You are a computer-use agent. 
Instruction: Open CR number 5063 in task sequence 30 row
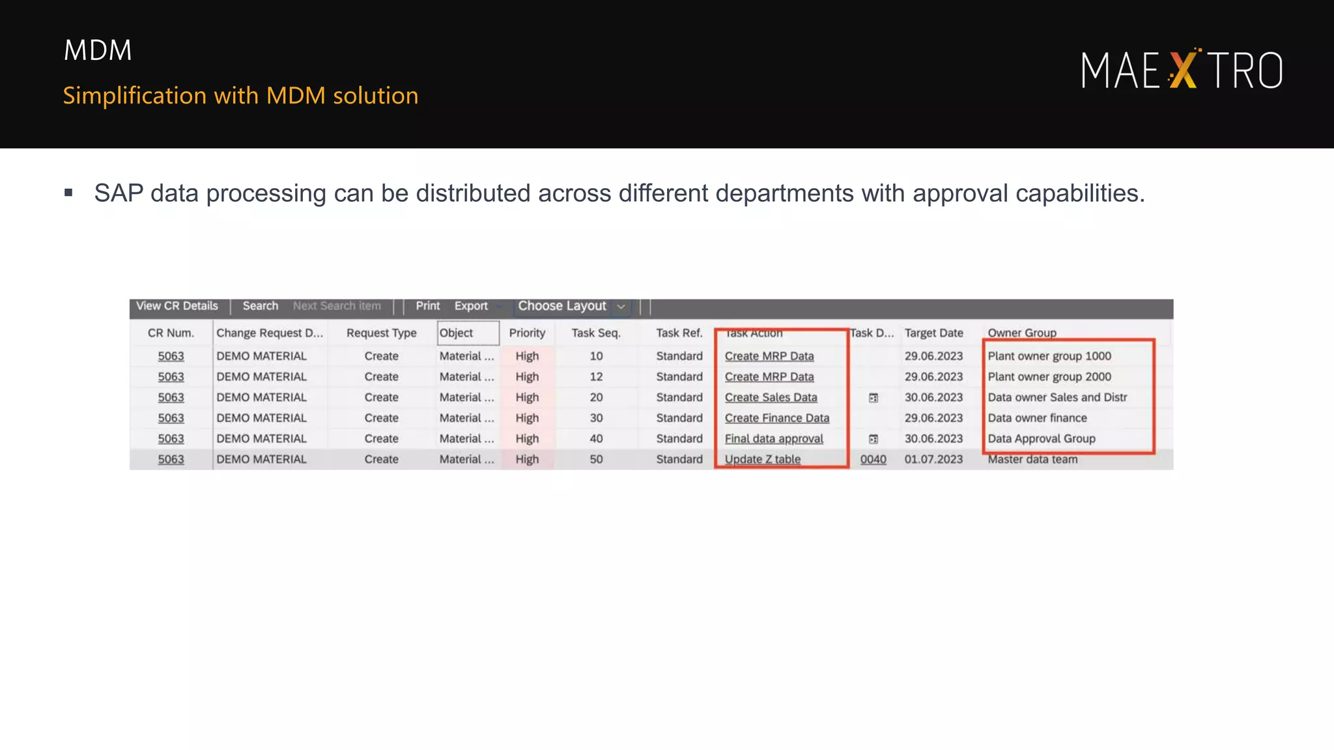point(171,418)
